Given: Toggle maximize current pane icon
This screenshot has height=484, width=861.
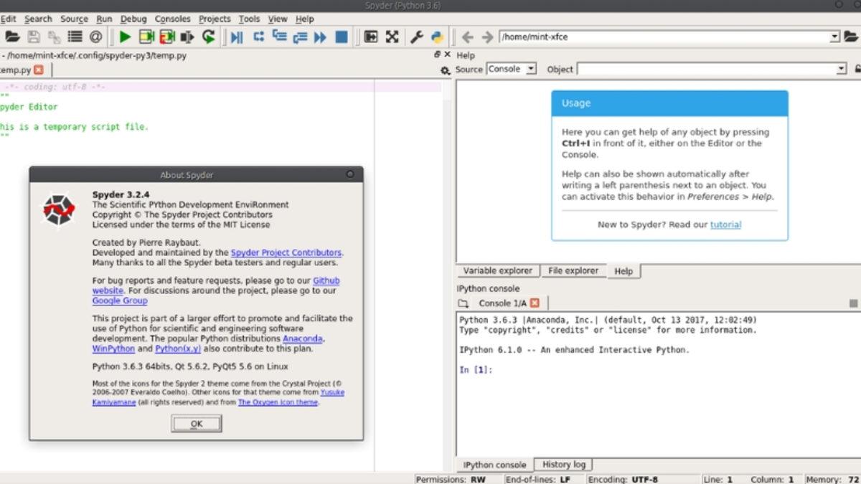Looking at the screenshot, I should (371, 37).
